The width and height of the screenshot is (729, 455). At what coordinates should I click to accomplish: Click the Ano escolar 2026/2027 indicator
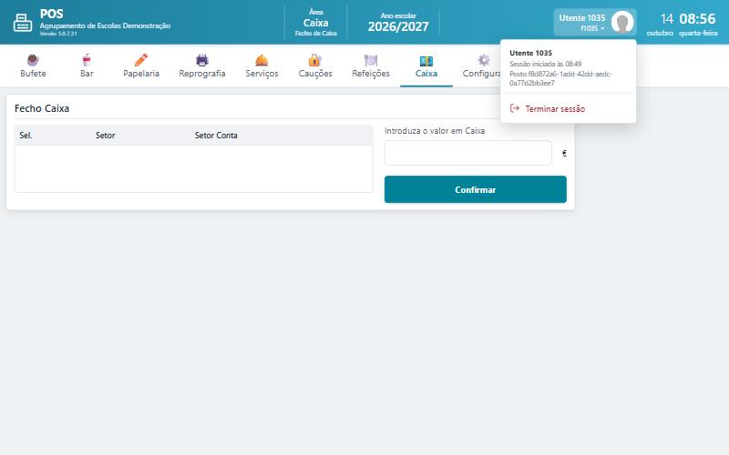pos(398,22)
